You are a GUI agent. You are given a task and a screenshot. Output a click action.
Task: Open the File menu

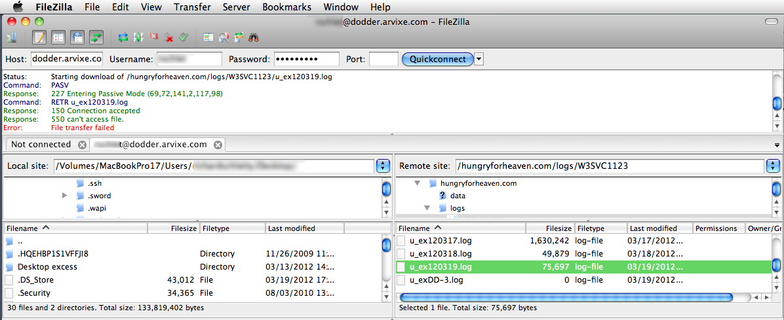[x=92, y=7]
